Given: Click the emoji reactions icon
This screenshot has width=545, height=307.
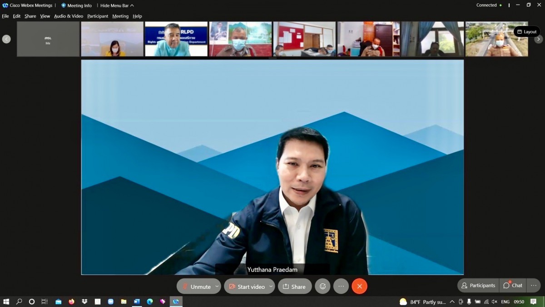Looking at the screenshot, I should [322, 286].
